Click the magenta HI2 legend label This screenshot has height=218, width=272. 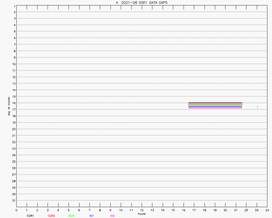click(x=112, y=216)
